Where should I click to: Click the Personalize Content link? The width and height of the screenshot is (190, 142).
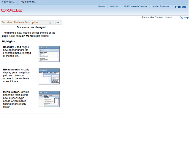point(152,17)
